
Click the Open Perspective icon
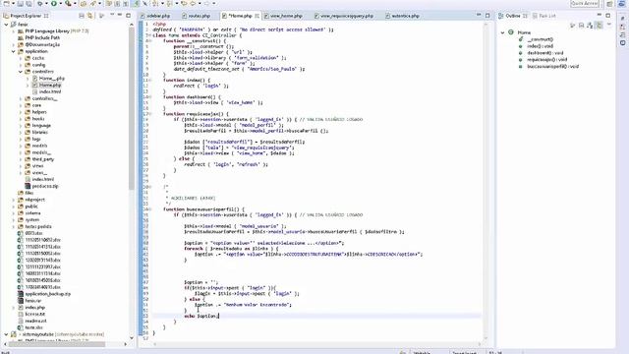609,4
